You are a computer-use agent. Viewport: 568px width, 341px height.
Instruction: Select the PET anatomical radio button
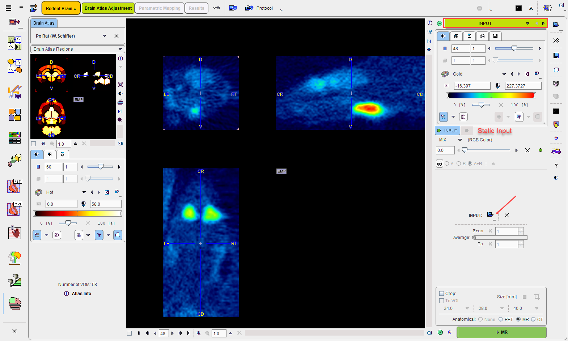pos(501,319)
